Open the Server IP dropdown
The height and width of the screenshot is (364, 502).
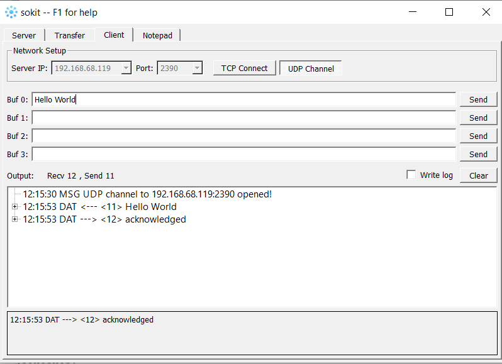[126, 68]
